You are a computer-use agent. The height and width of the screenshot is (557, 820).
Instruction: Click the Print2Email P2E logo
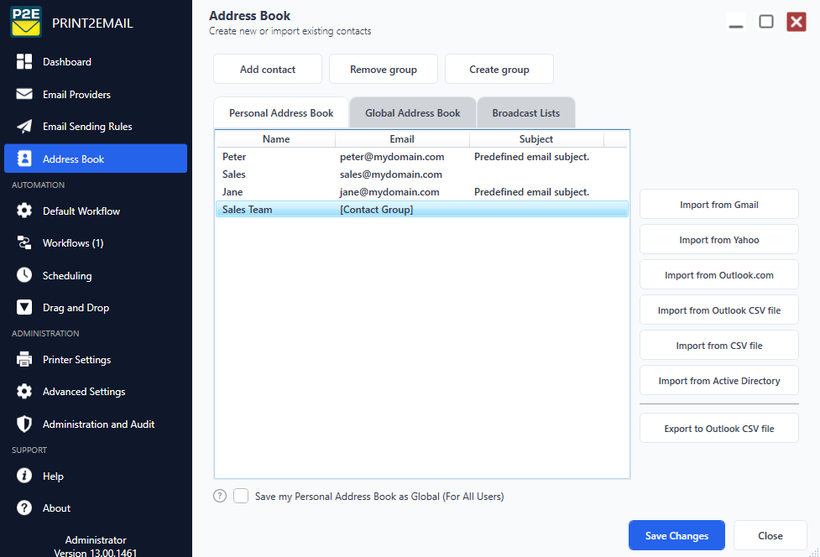(26, 22)
